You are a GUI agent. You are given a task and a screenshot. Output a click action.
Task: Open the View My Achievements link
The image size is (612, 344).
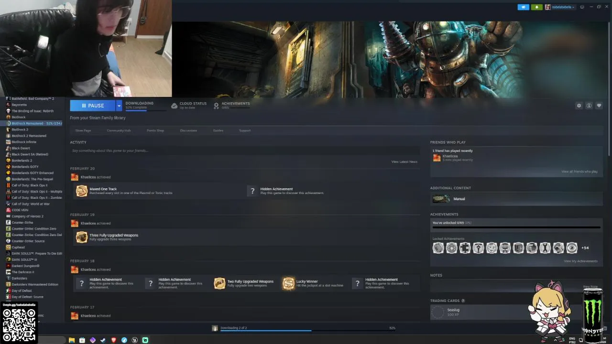click(x=580, y=261)
